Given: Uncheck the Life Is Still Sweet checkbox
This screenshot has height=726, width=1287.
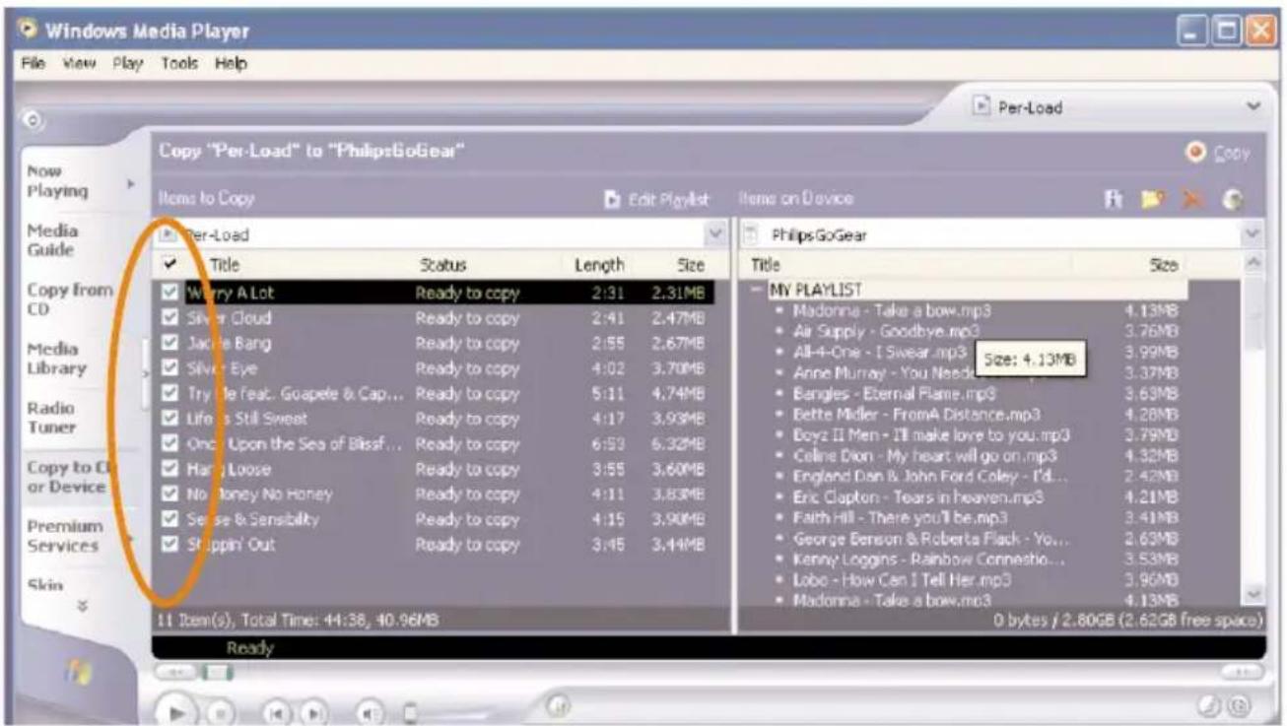Looking at the screenshot, I should click(x=169, y=419).
